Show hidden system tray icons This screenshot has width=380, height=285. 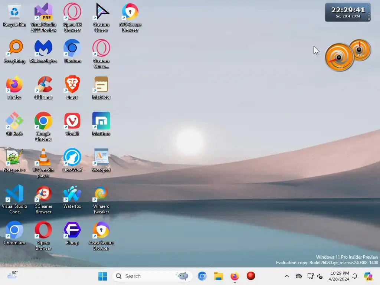click(x=287, y=276)
